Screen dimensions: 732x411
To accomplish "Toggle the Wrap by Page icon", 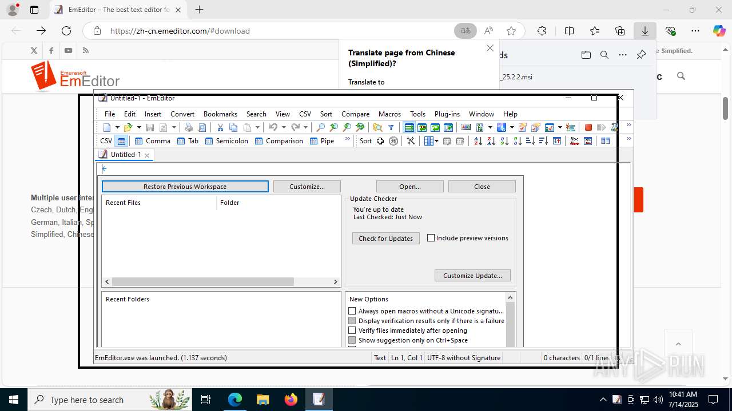I will 448,127.
